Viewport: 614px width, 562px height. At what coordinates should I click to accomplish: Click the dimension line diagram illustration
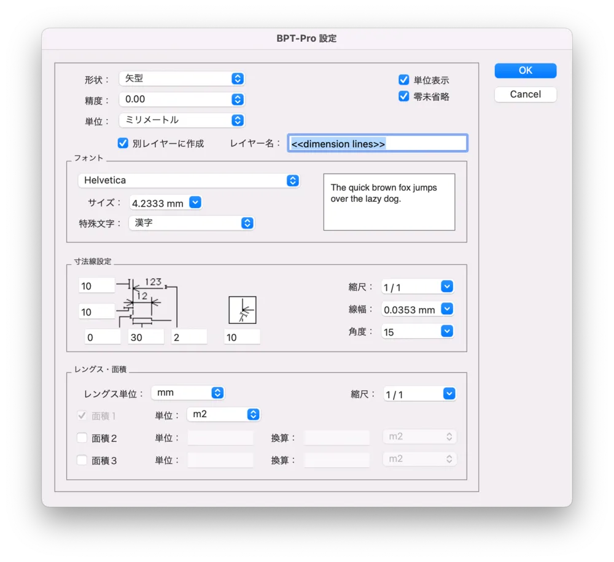point(147,302)
